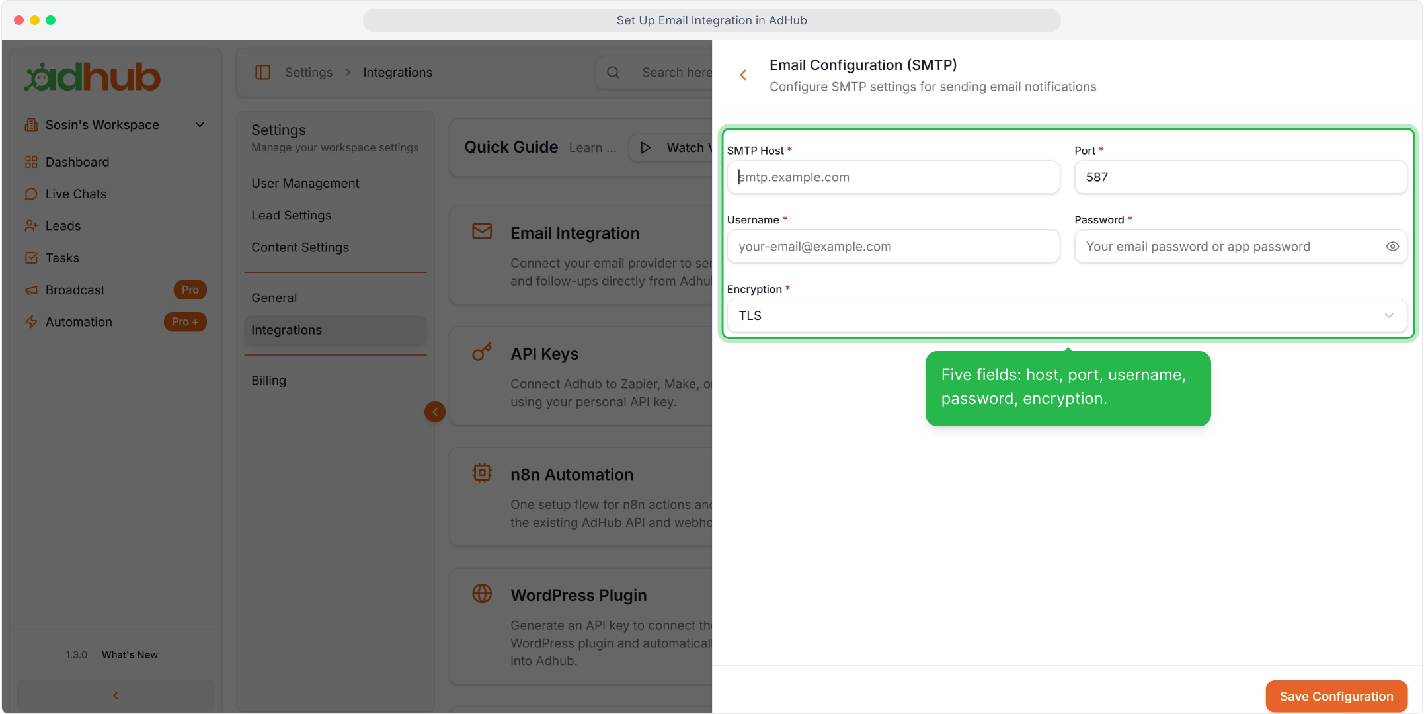Go to Leads in the sidebar

point(63,226)
